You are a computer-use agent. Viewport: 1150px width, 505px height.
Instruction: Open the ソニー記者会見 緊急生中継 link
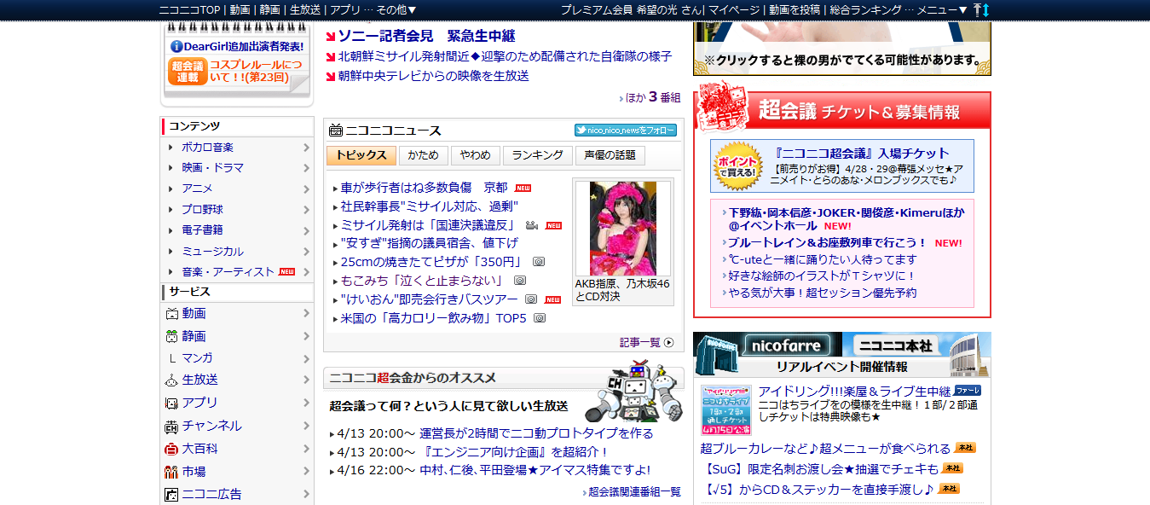pyautogui.click(x=426, y=36)
